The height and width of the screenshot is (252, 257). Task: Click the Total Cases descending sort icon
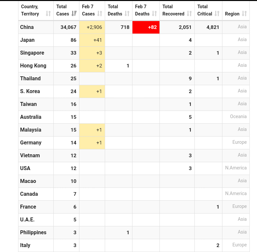74,13
